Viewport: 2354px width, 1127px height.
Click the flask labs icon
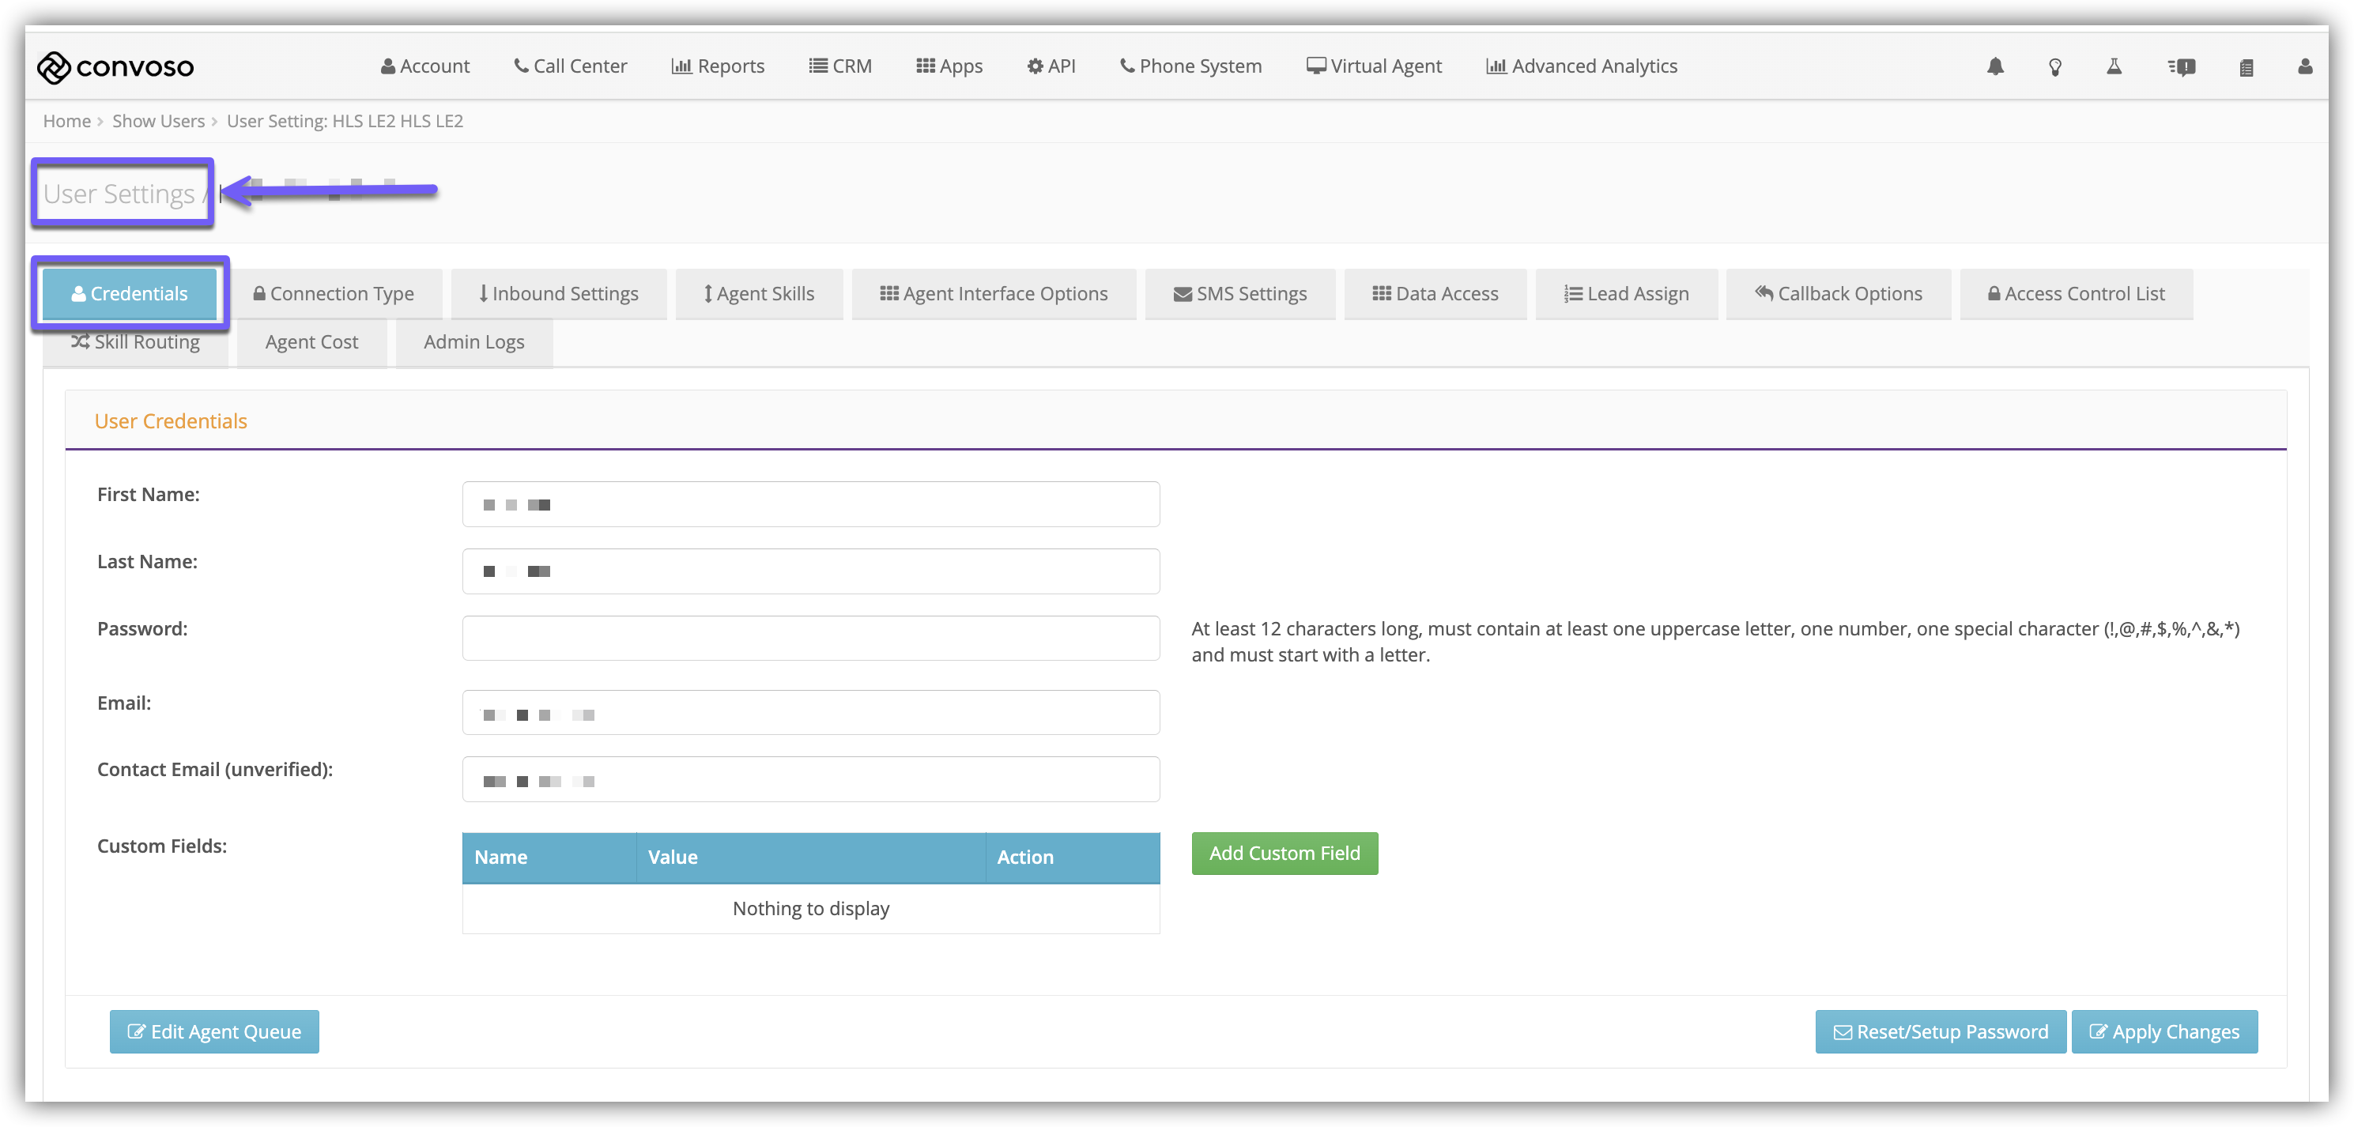2114,66
